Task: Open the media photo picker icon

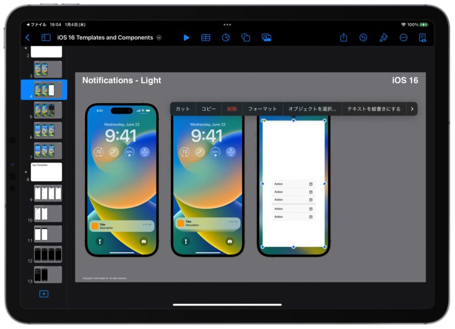Action: 266,38
